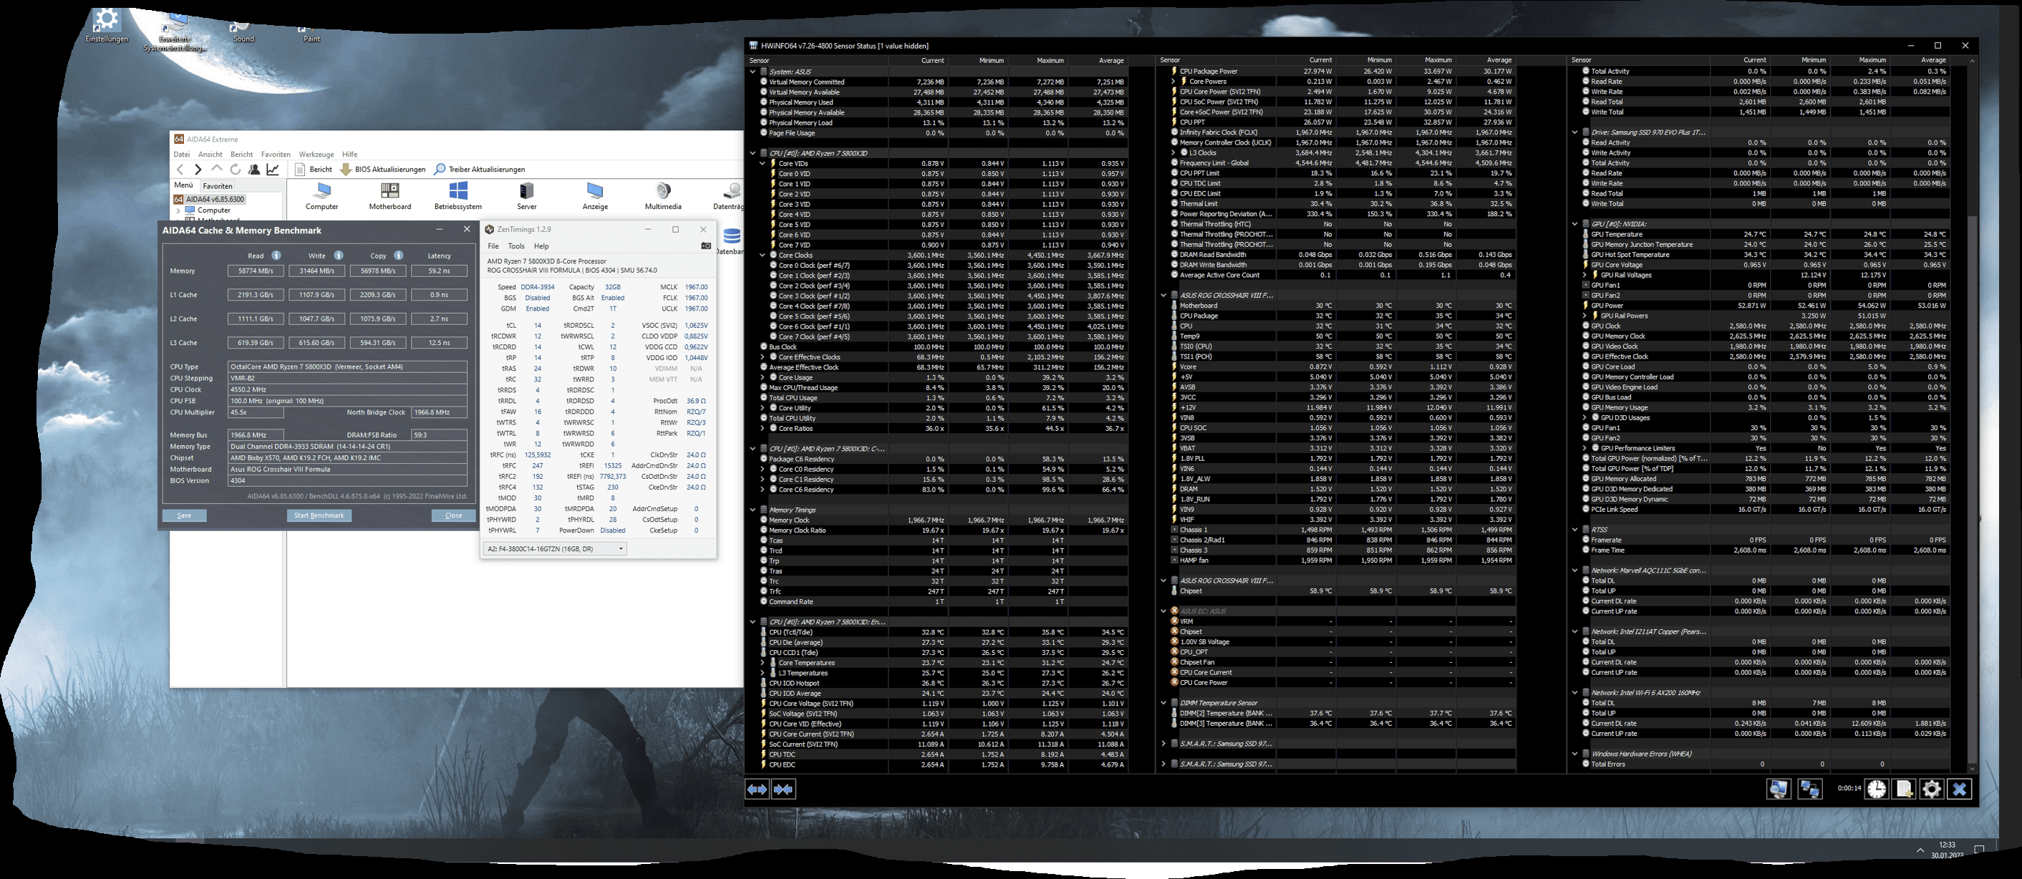Click Treiber Aktualisierungen toolbar button
This screenshot has height=879, width=2022.
click(x=480, y=170)
